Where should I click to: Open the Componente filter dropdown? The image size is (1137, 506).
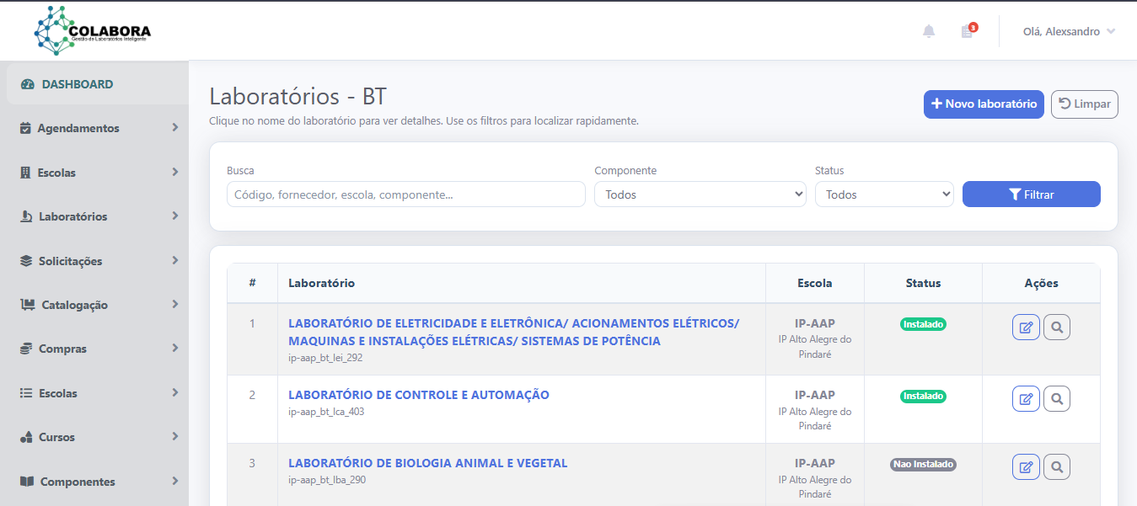click(x=700, y=194)
